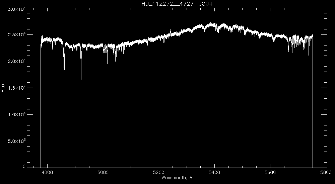335x184 pixels.
Task: Click the 5.0×10³ y-axis tick label
Action: coord(17,141)
